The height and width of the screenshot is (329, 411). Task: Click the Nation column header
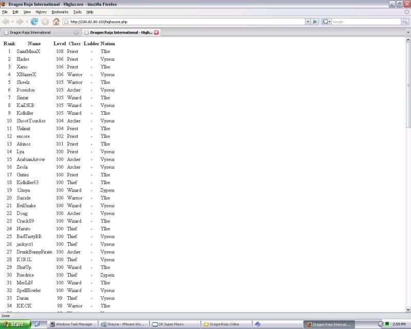tap(108, 44)
